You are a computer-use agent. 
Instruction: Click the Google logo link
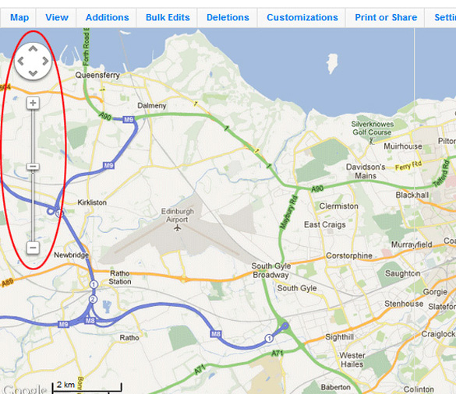pyautogui.click(x=25, y=389)
